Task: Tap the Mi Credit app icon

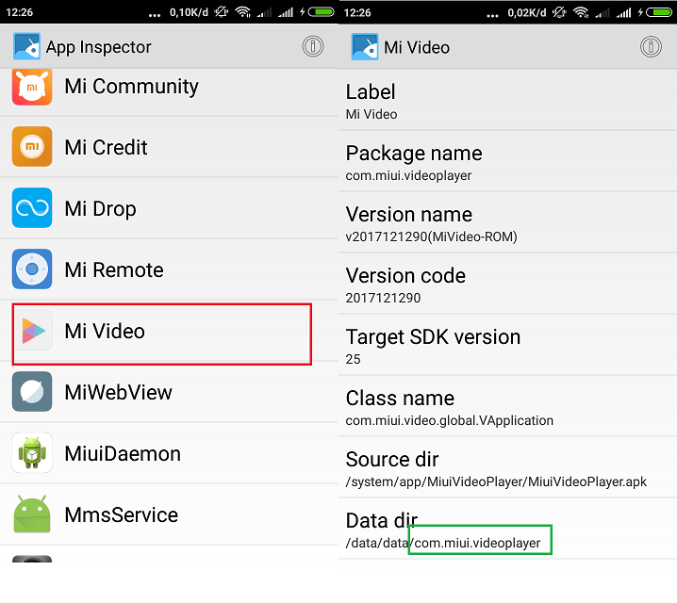Action: tap(32, 147)
